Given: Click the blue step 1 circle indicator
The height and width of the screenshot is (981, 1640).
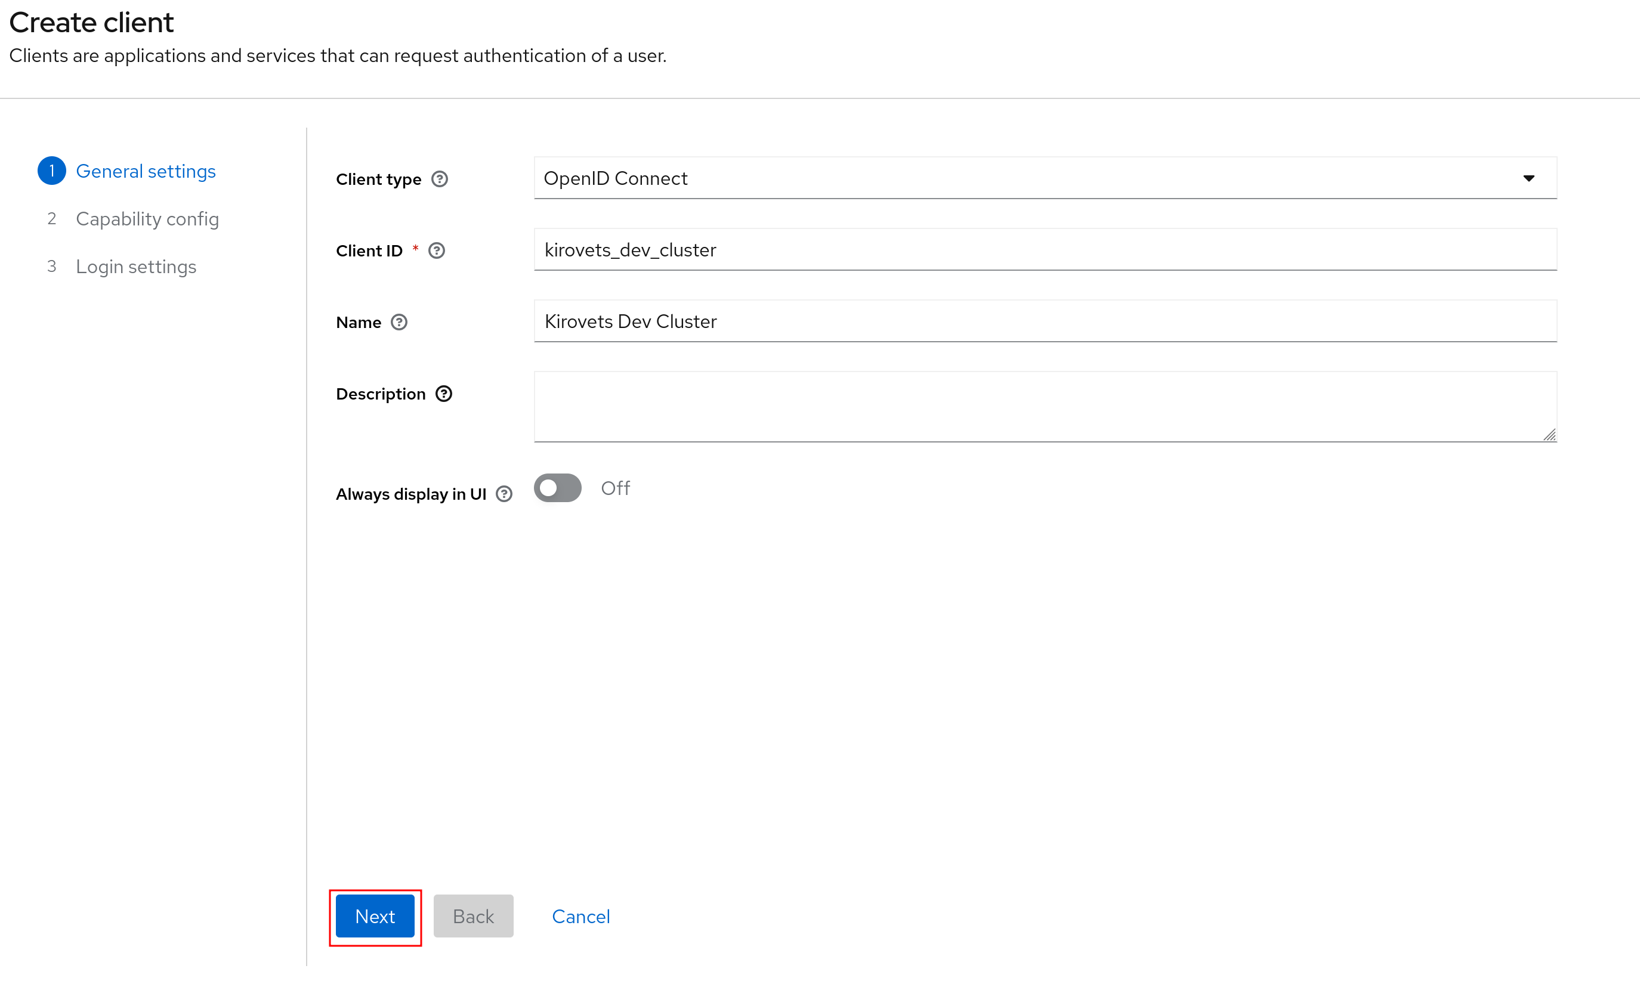Looking at the screenshot, I should coord(51,171).
